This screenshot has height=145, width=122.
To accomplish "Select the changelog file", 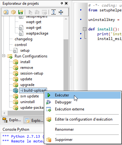I will coord(24,39).
